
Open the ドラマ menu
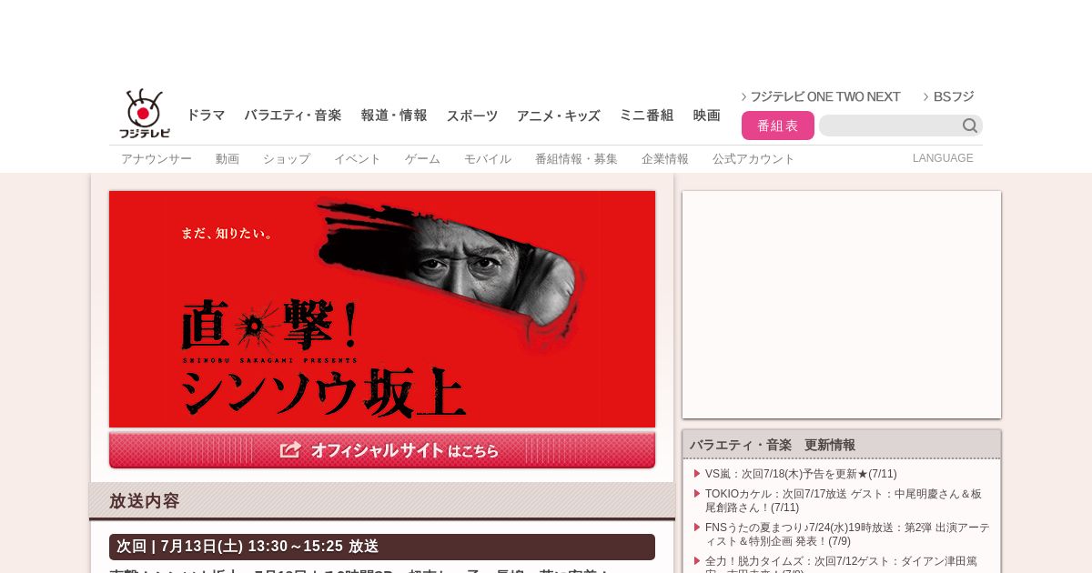pos(206,116)
